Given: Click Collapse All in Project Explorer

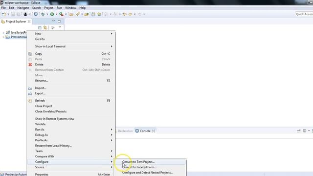Looking at the screenshot, I should [x=40, y=28].
